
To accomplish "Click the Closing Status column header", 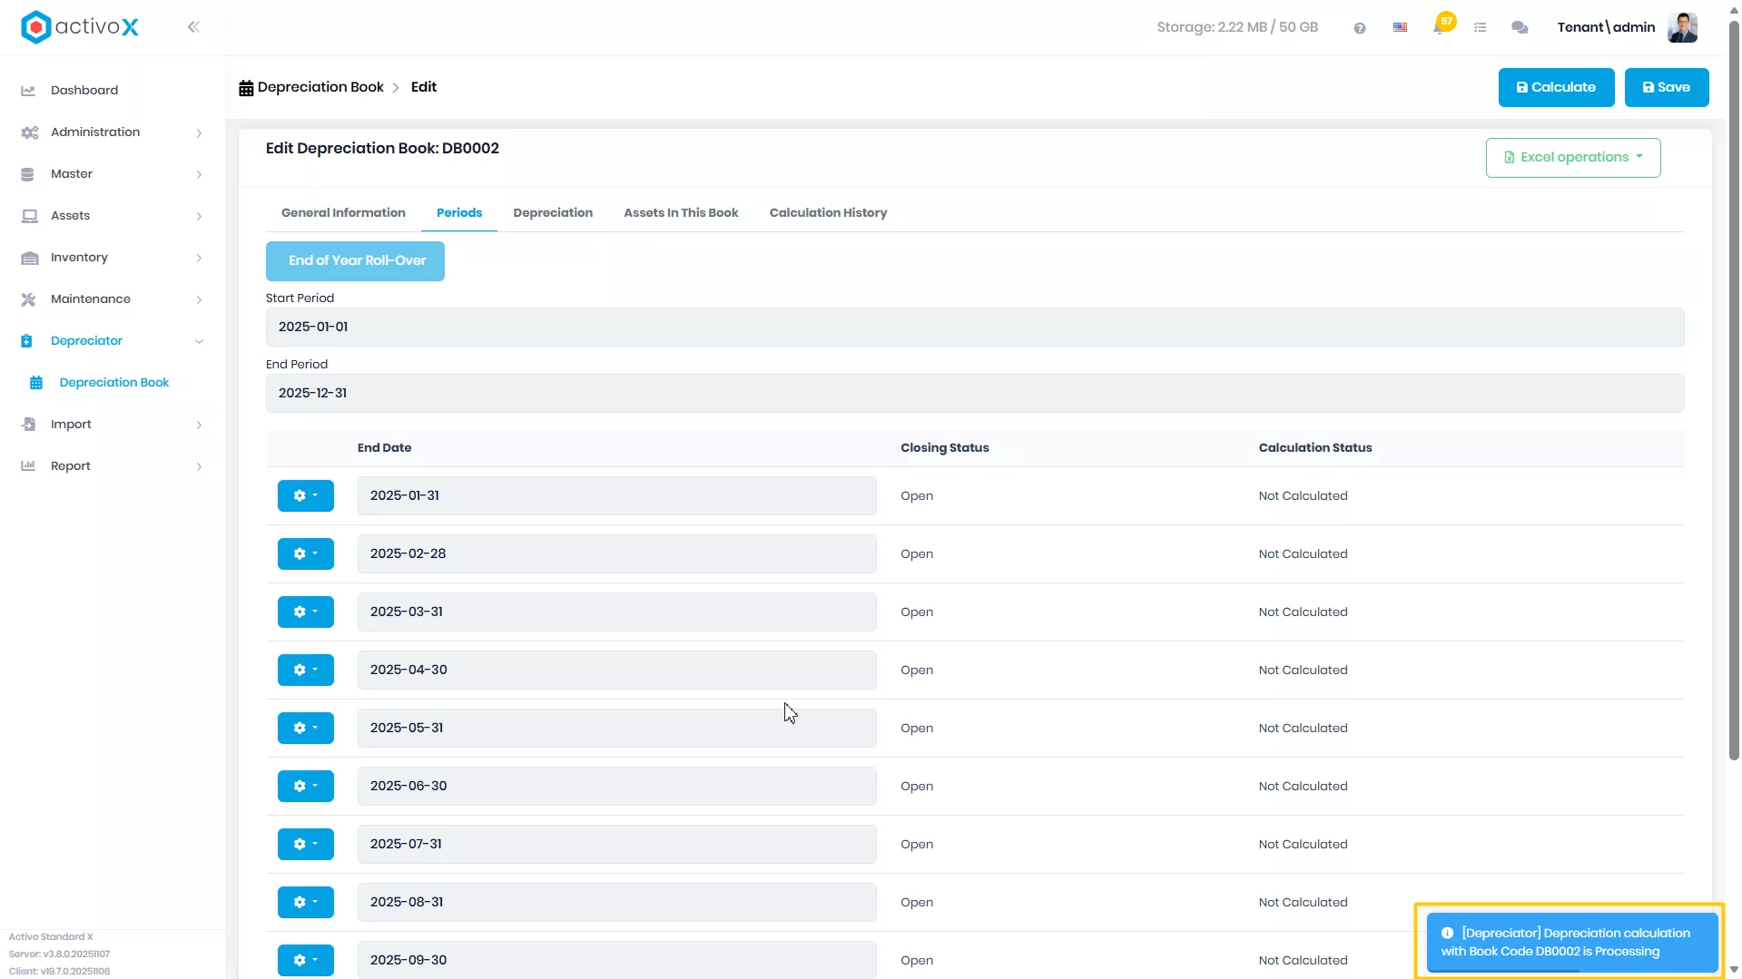I will click(944, 448).
